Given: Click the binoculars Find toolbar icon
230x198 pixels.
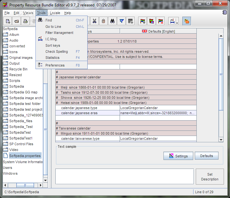Looking at the screenshot, I should pos(112,21).
